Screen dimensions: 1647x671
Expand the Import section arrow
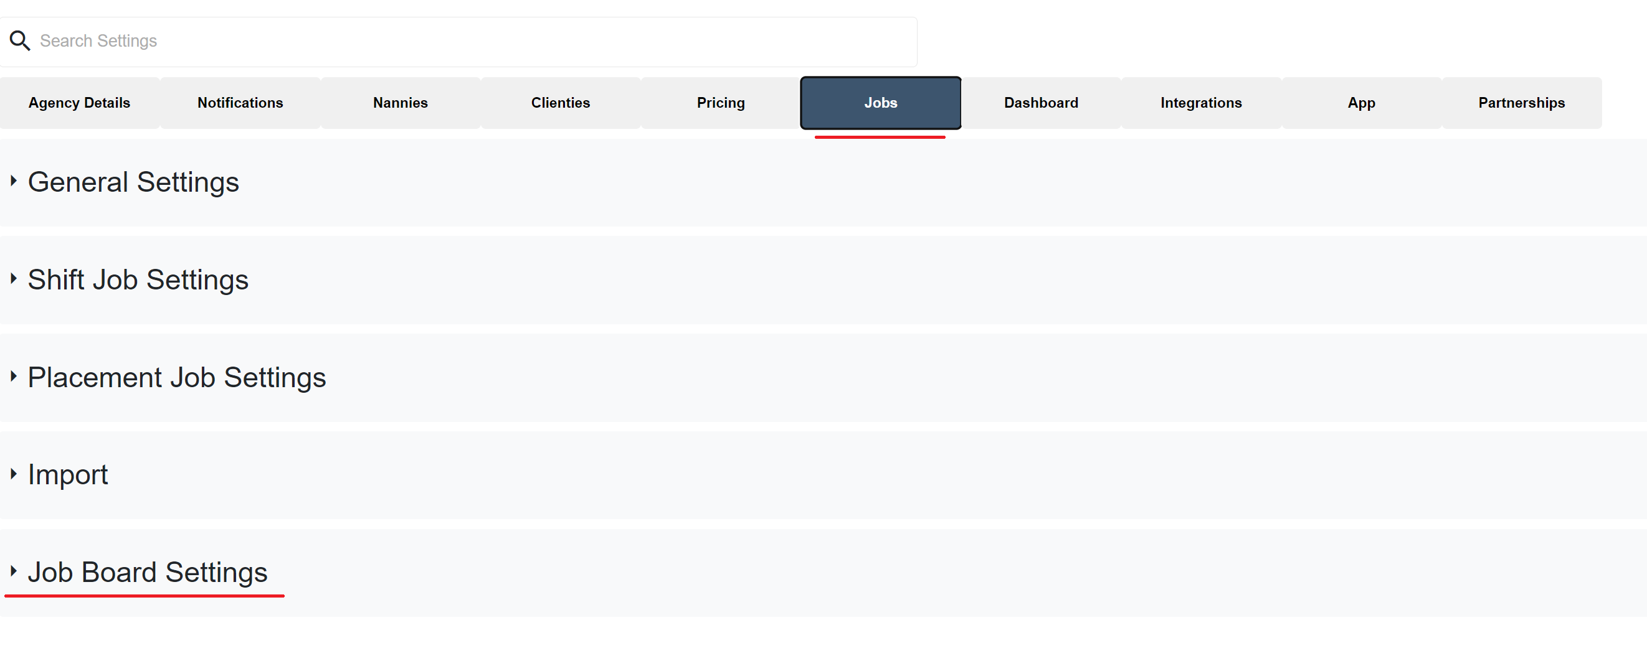(14, 474)
